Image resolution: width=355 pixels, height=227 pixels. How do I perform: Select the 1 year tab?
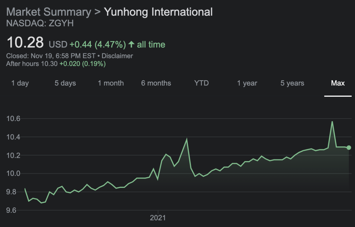pyautogui.click(x=247, y=83)
